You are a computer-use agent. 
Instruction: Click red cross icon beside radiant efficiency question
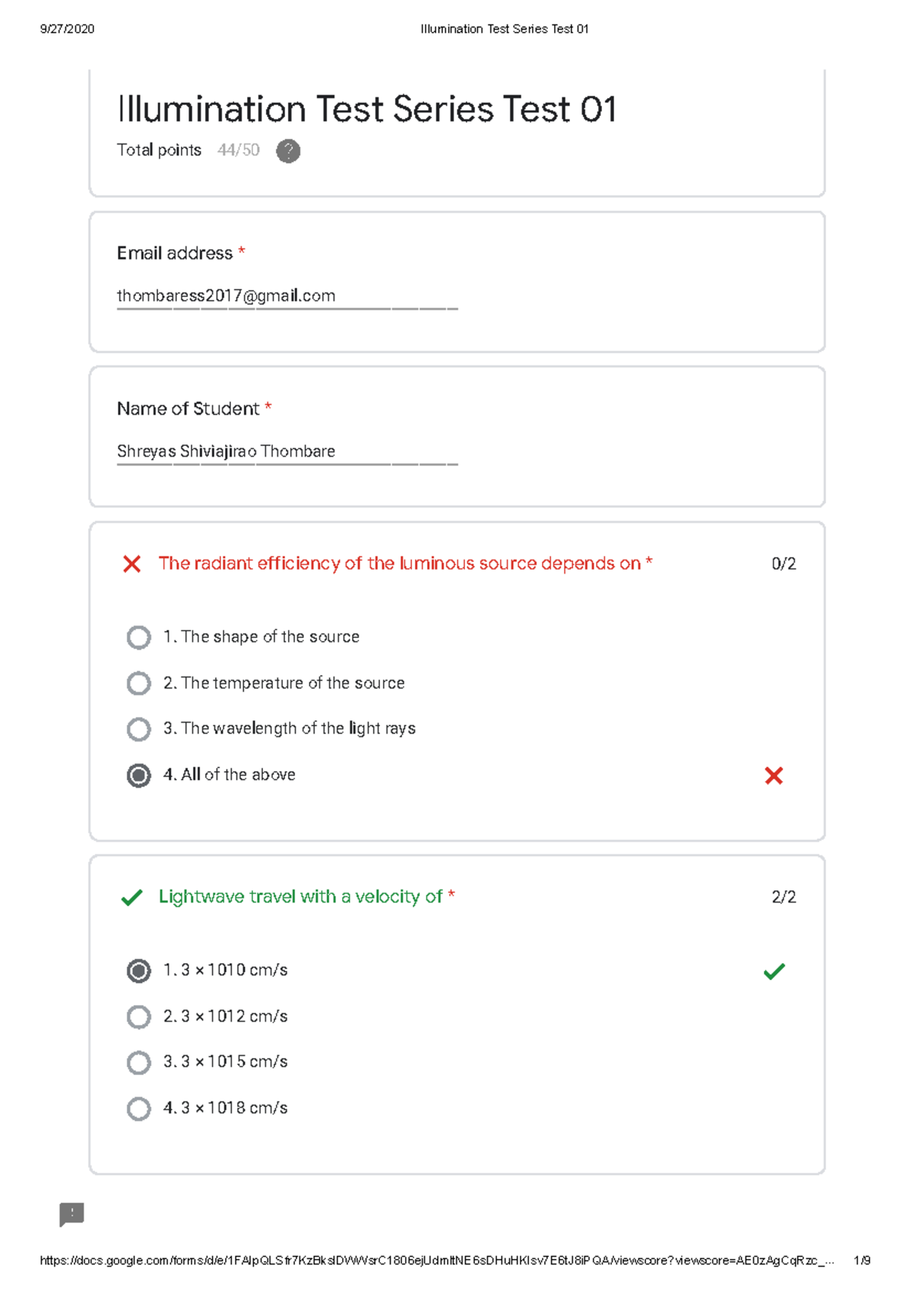click(x=131, y=564)
